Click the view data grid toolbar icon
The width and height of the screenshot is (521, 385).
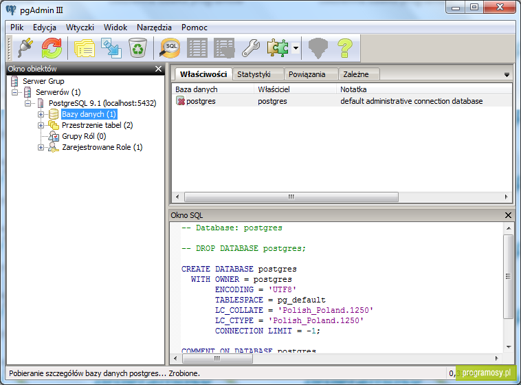[197, 48]
